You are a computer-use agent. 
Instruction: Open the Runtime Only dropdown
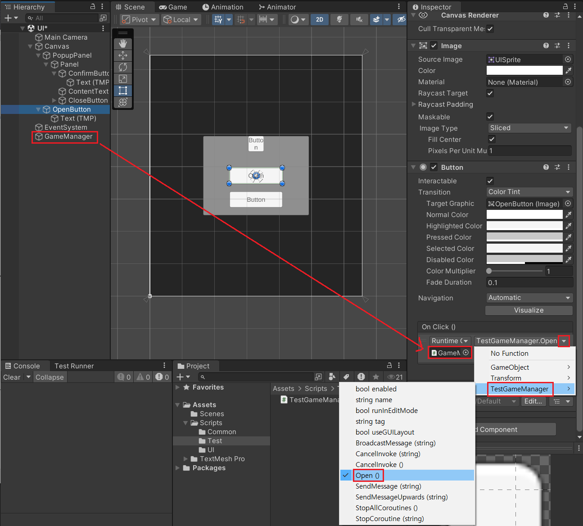[x=450, y=341]
